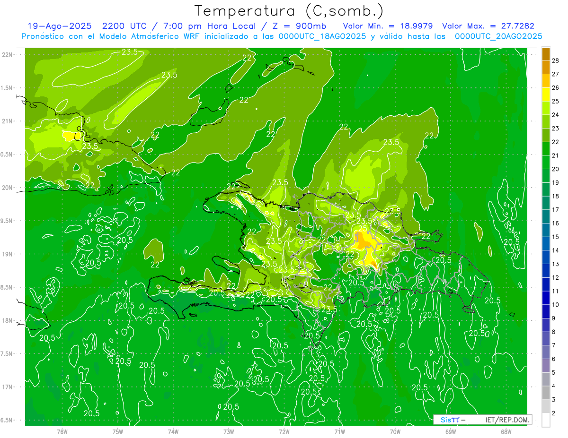Click the "72W" longitude axis label
This screenshot has height=438, width=568.
point(284,432)
